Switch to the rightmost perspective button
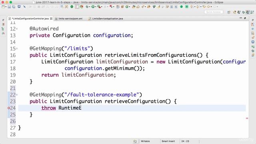Viewport: 256px width, 144px height. click(252, 12)
